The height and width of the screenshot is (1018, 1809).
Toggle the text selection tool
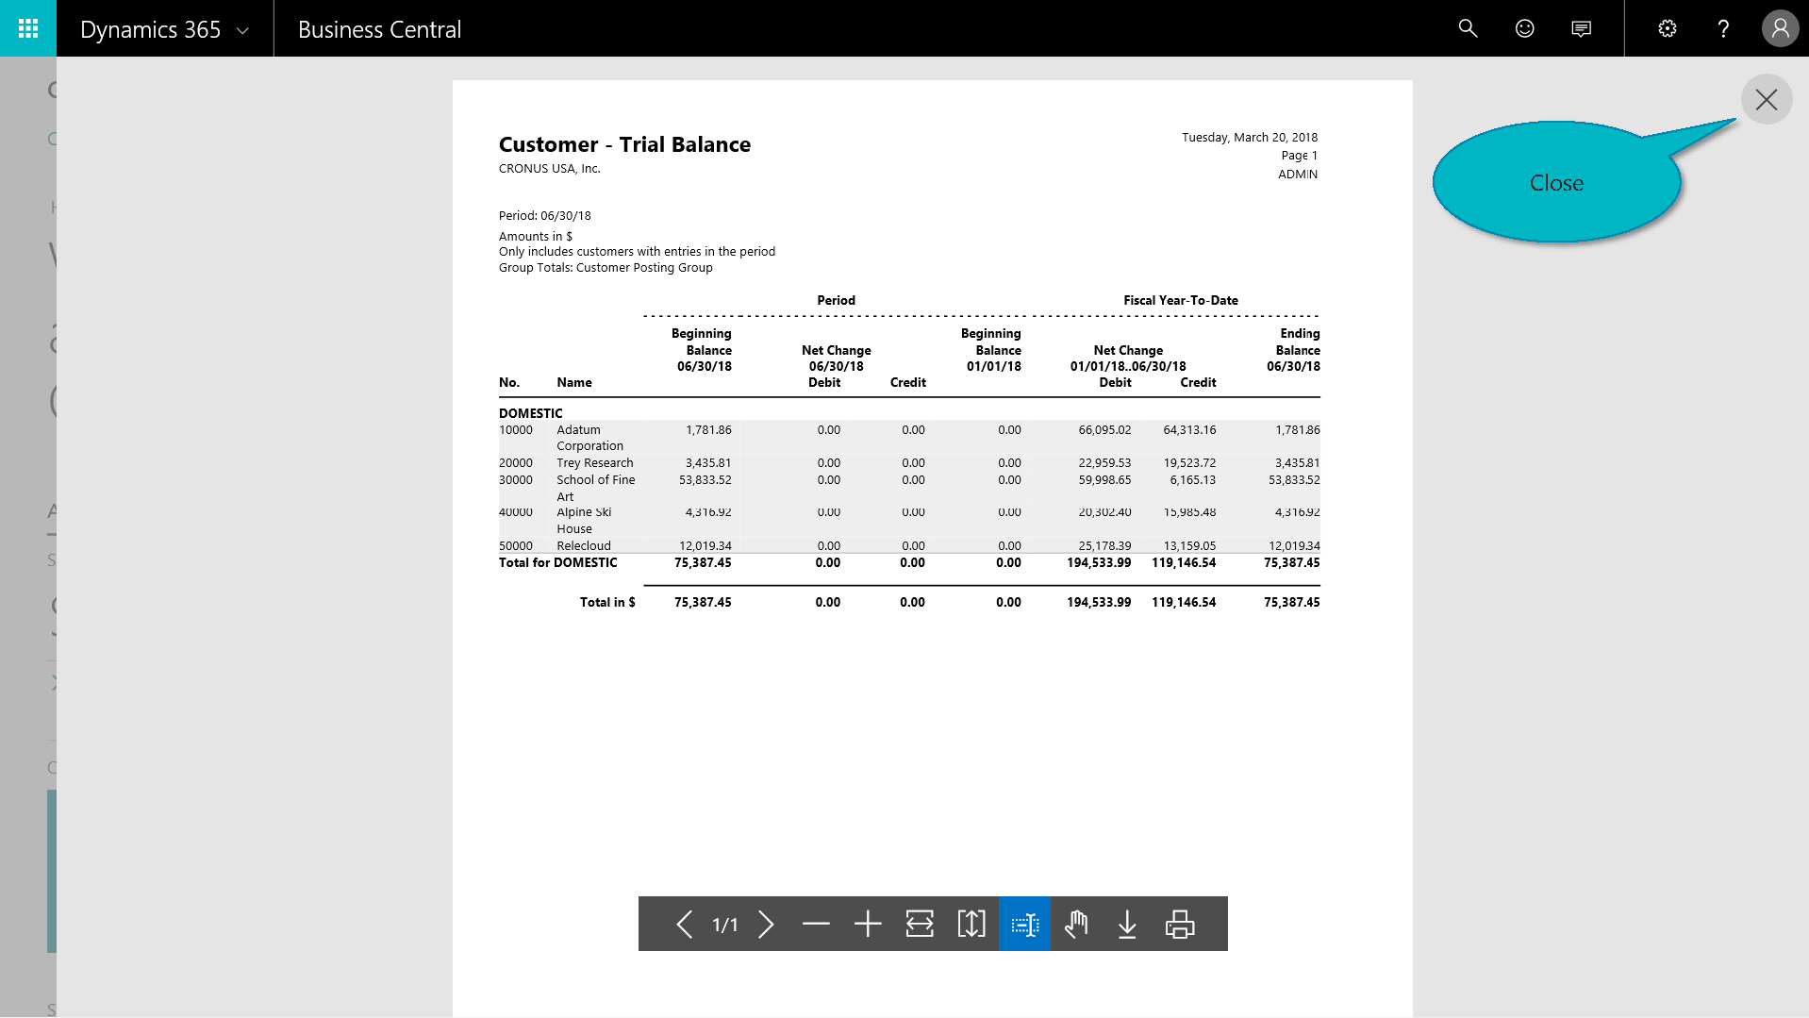coord(1024,925)
